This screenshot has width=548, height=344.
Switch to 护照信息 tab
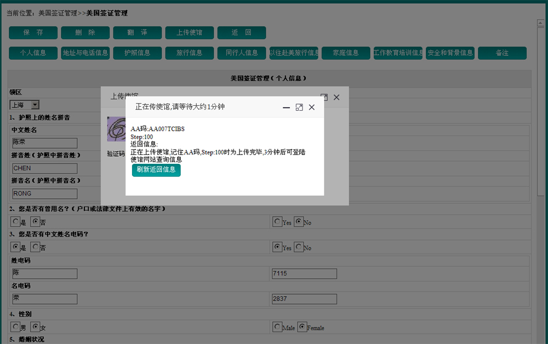click(138, 53)
